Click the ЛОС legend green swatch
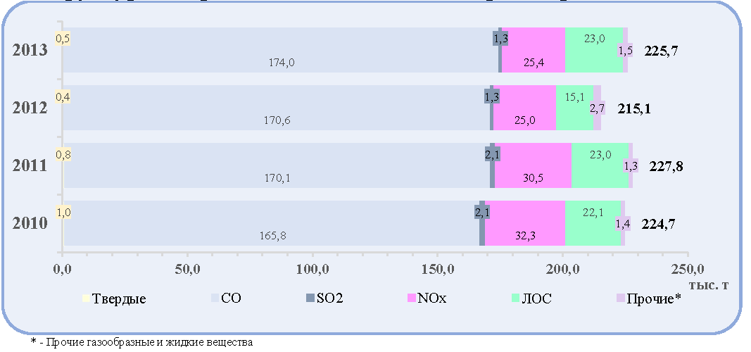The image size is (751, 352). pyautogui.click(x=515, y=298)
